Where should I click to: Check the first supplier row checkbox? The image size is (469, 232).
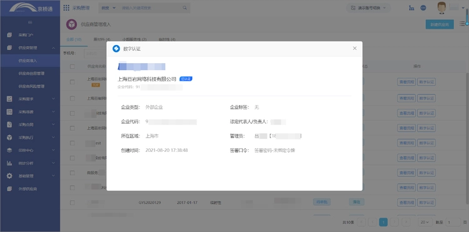click(73, 82)
